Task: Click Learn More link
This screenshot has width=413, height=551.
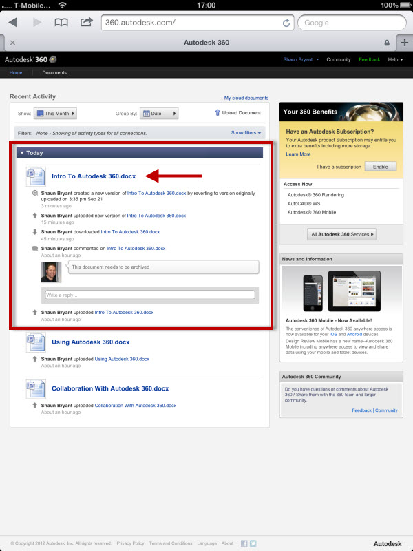Action: tap(298, 154)
